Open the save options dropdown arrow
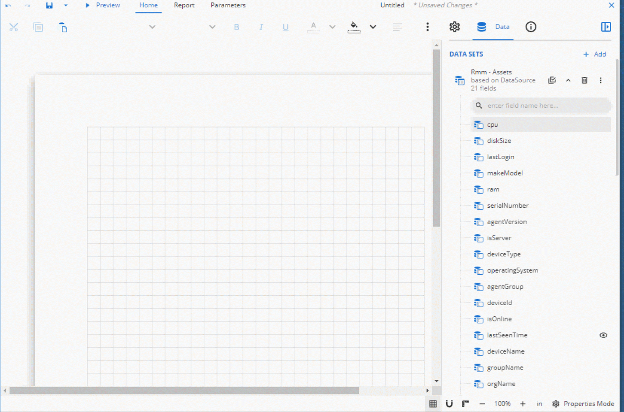Viewport: 624px width, 412px height. click(66, 6)
